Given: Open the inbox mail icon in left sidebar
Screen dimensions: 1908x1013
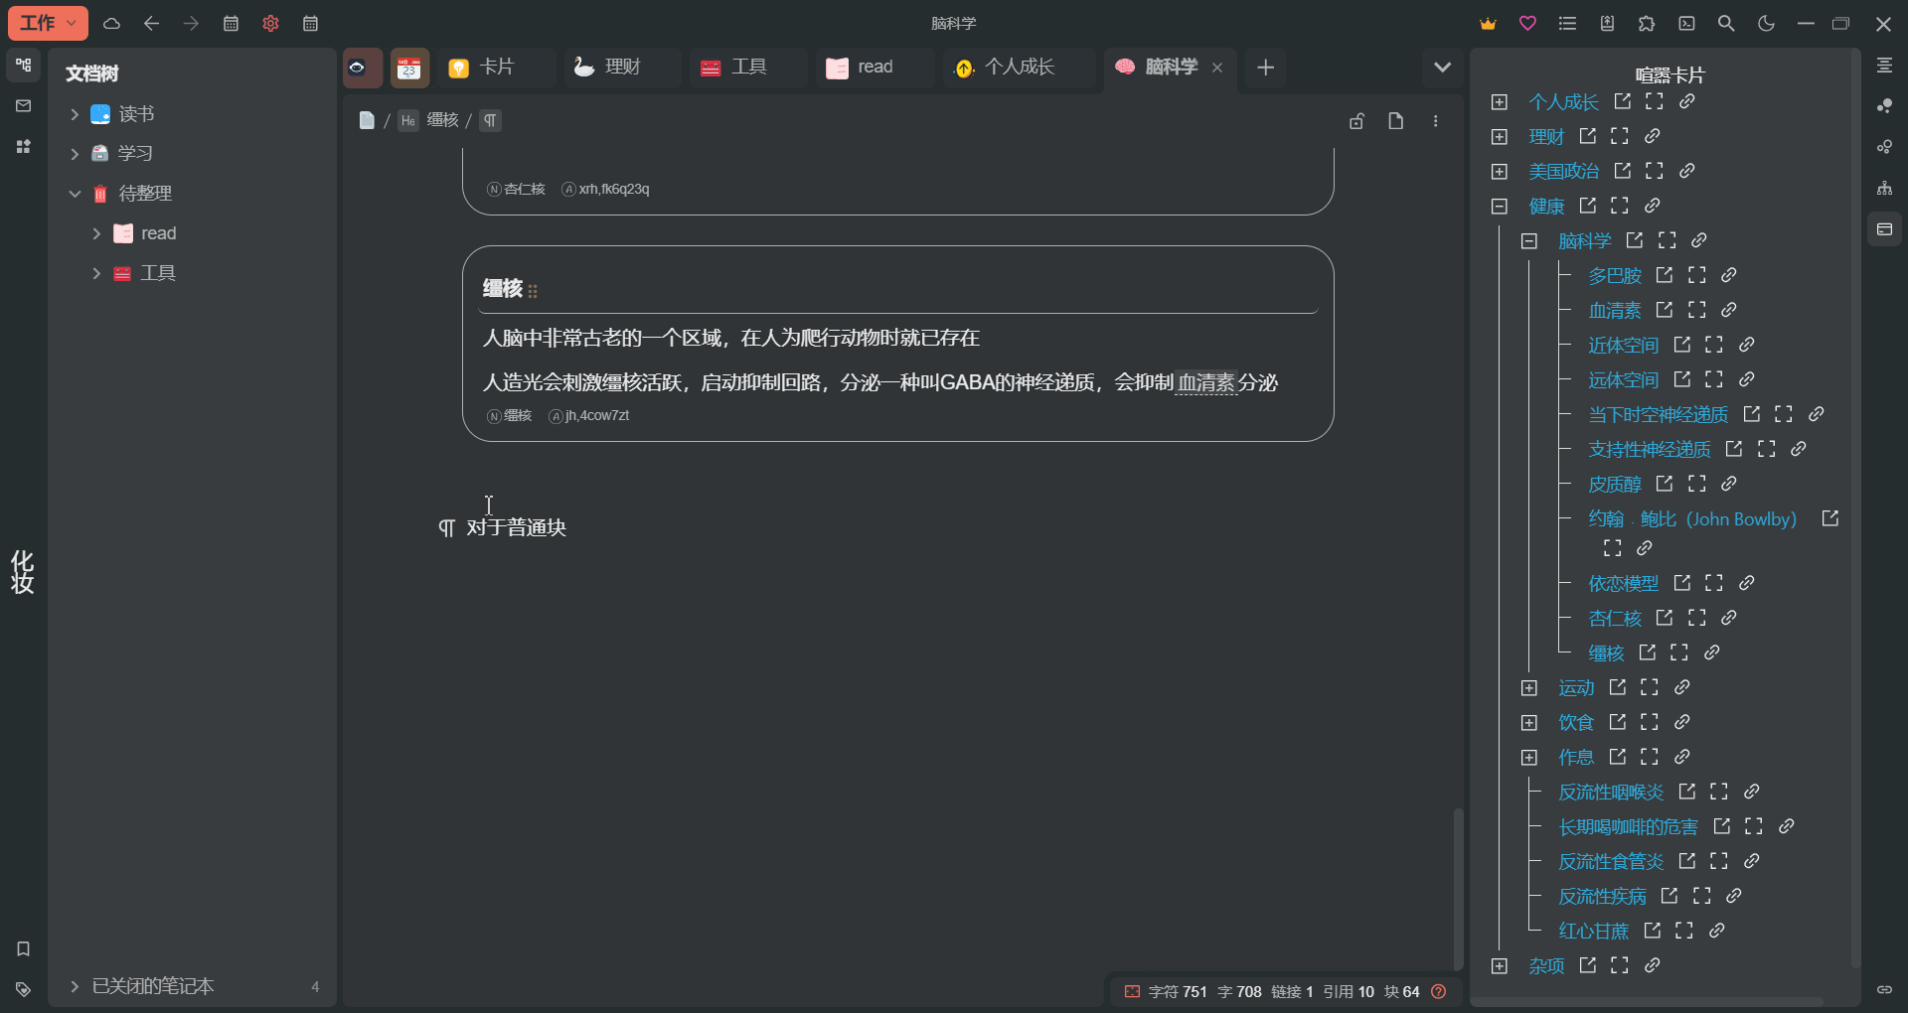Looking at the screenshot, I should [23, 105].
